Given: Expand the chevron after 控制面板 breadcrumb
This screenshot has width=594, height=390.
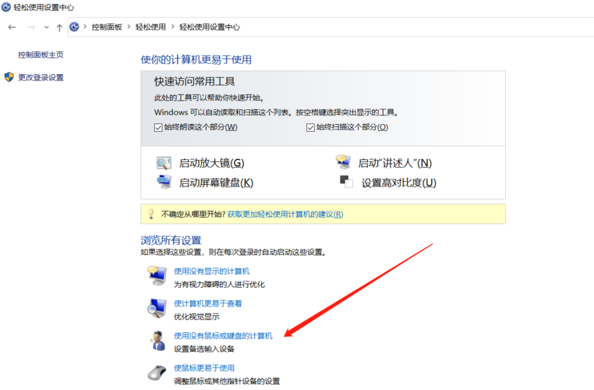Looking at the screenshot, I should point(129,27).
